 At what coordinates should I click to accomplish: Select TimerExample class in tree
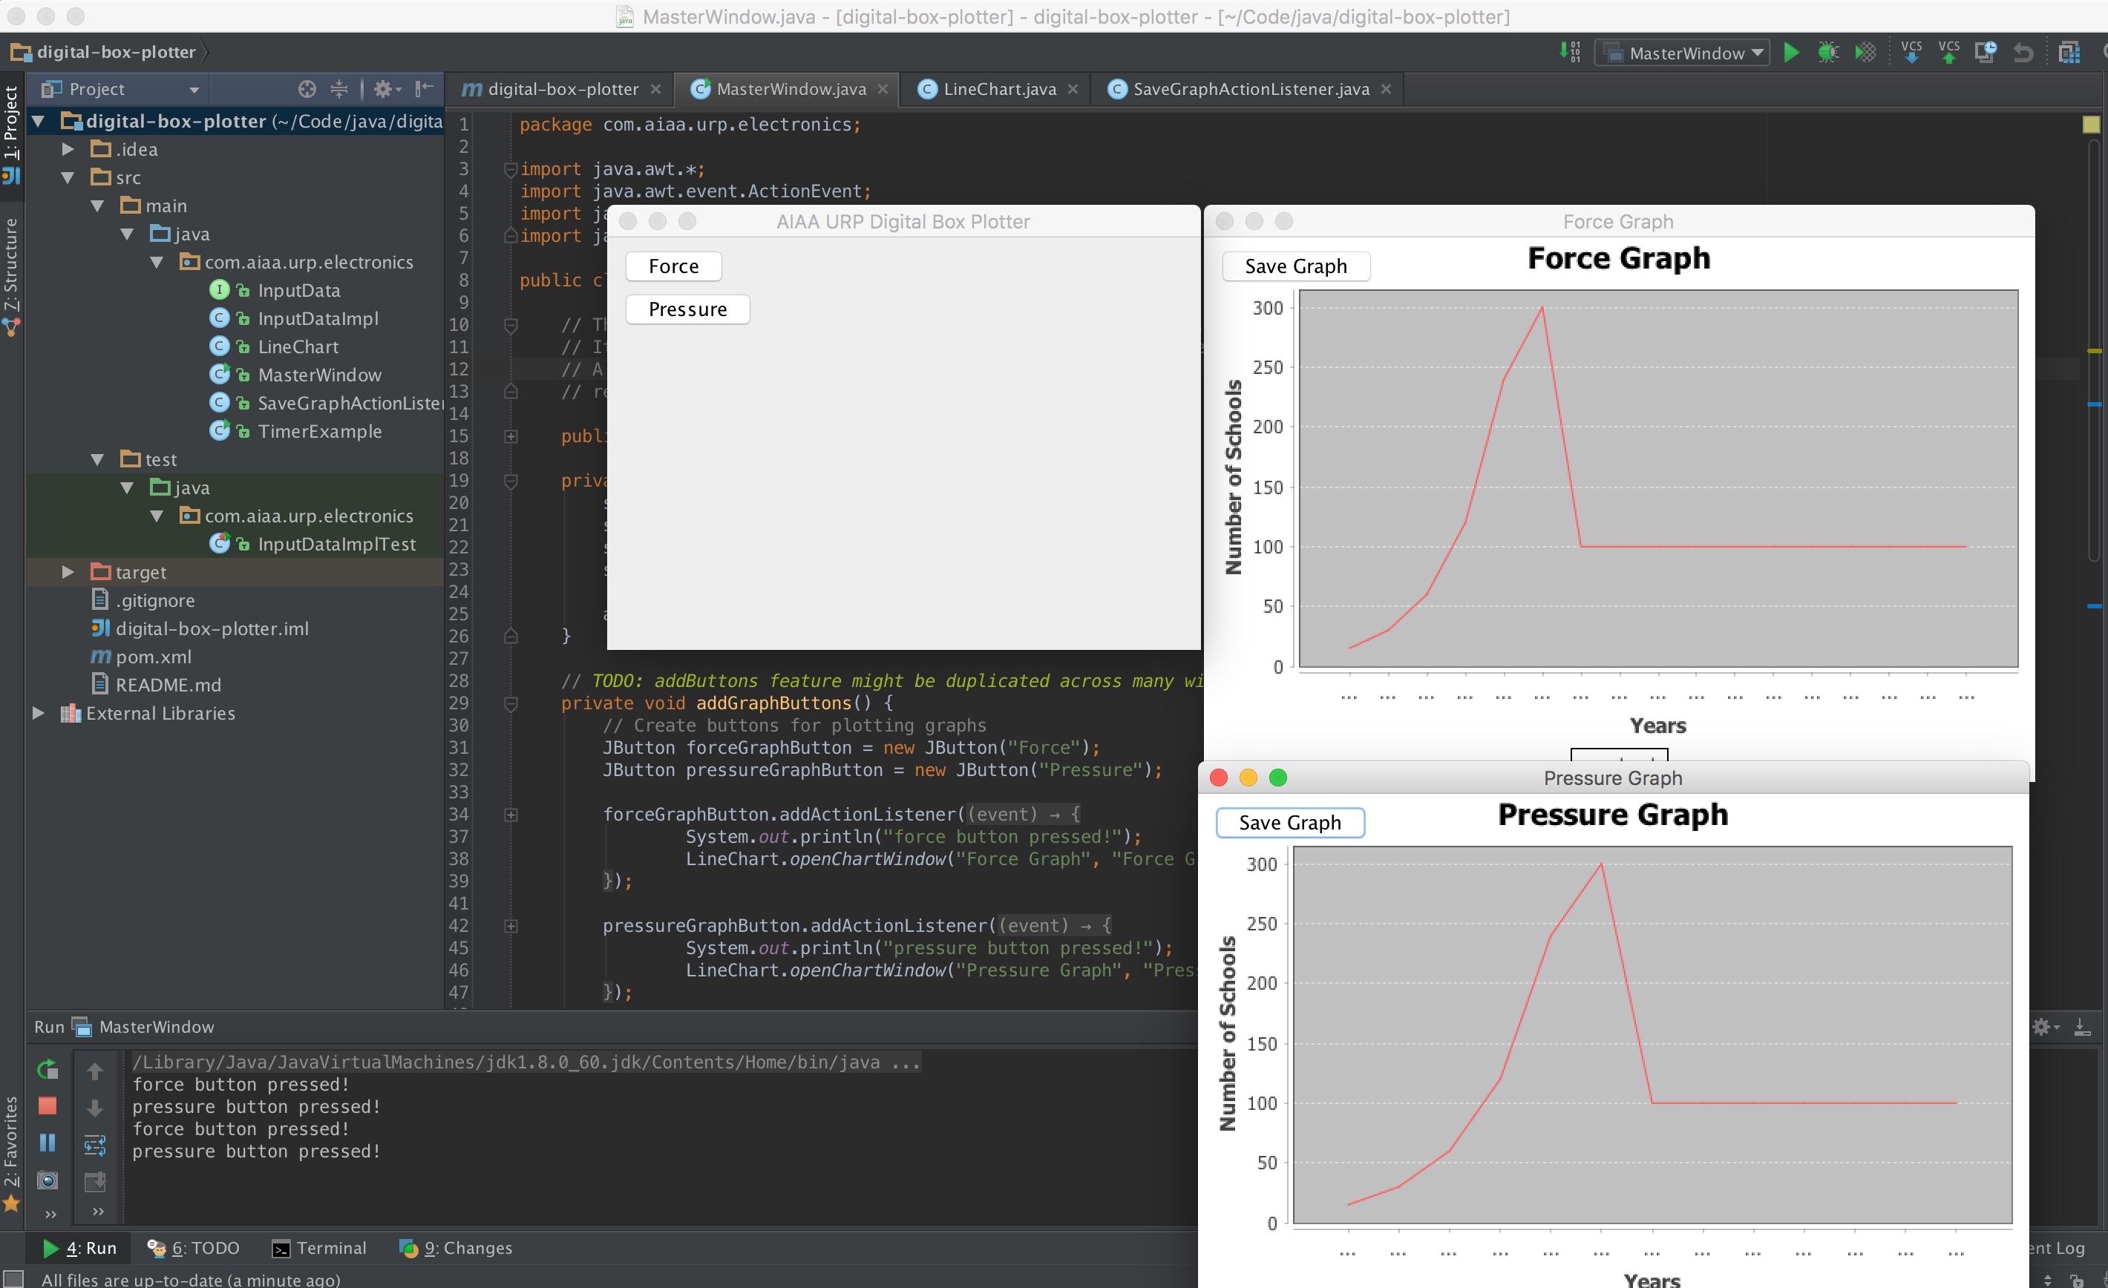(x=319, y=432)
